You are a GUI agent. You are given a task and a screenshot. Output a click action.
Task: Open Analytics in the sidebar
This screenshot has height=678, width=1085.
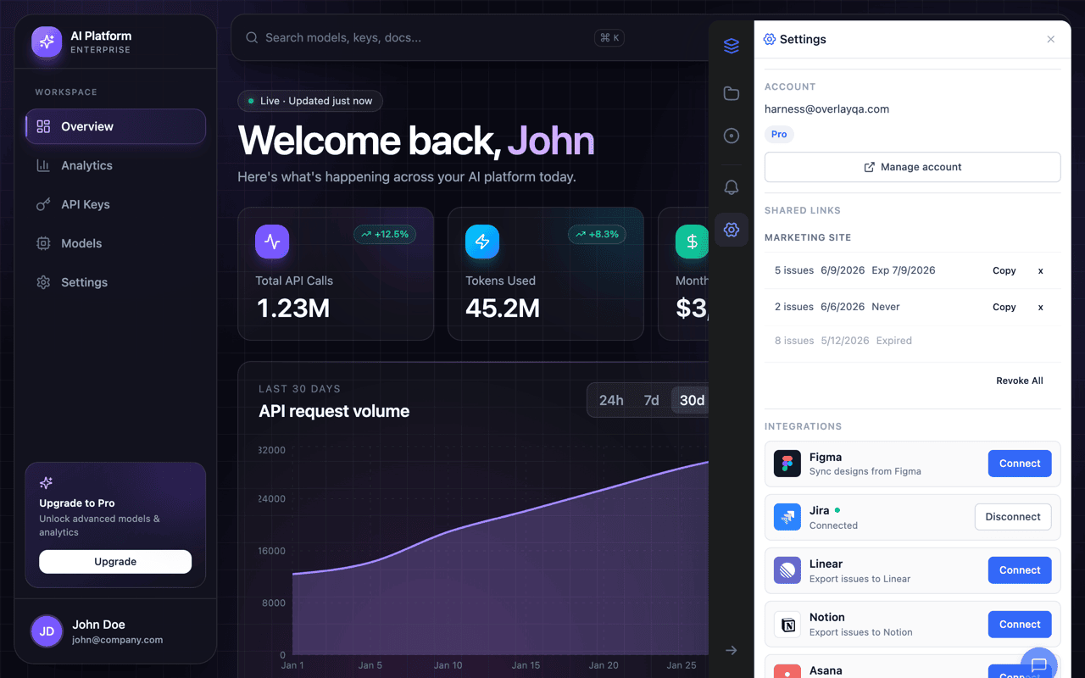(115, 165)
